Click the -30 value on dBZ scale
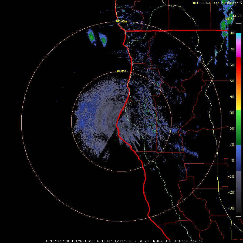This screenshot has height=243, width=243. (231, 208)
